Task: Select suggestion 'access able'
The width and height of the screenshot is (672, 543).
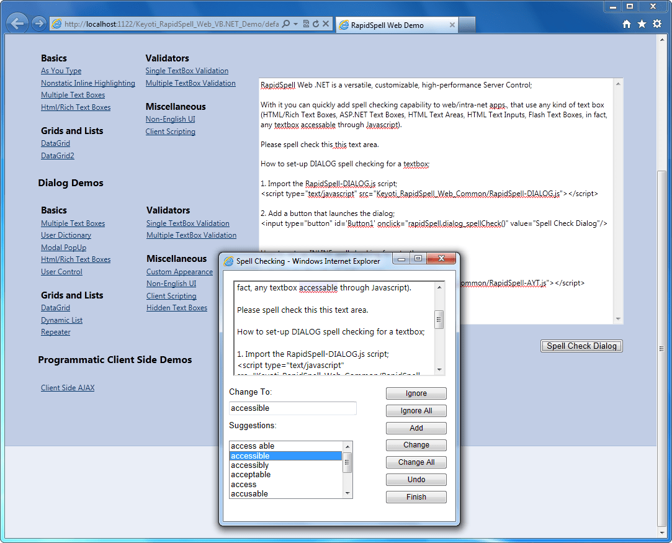Action: tap(286, 446)
